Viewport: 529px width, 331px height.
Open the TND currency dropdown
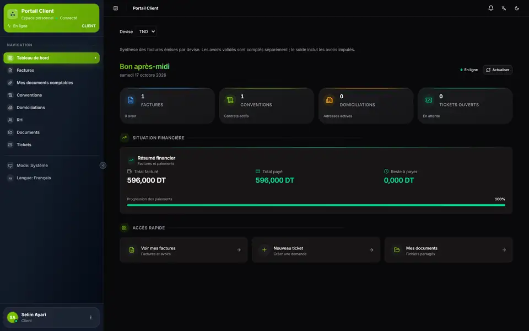pyautogui.click(x=147, y=31)
